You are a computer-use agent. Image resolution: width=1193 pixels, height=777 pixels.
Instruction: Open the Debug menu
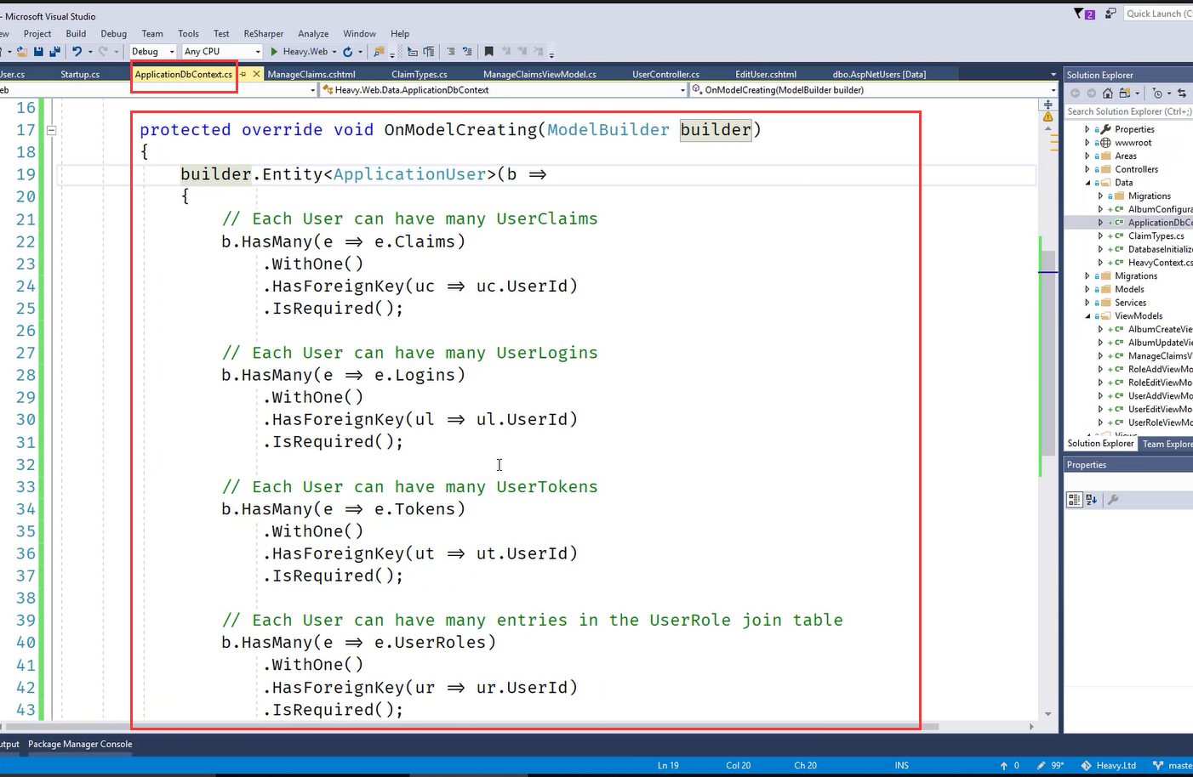(113, 33)
